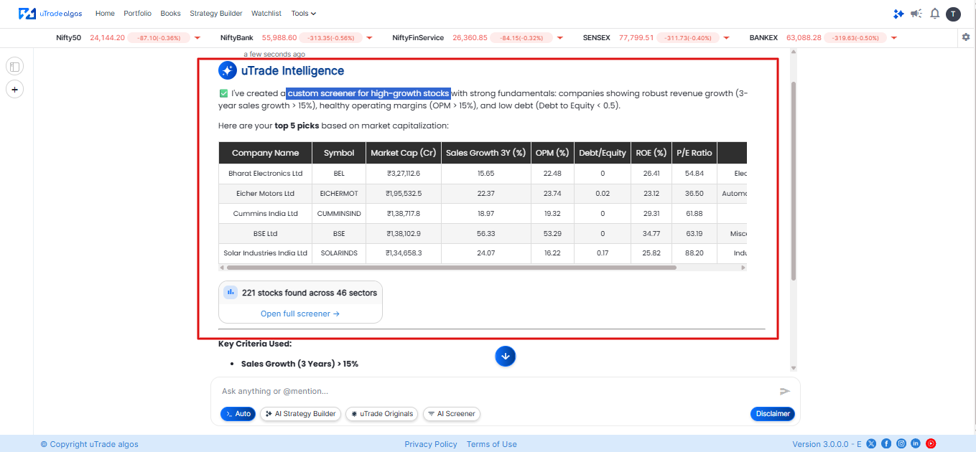976x452 pixels.
Task: Toggle the sidebar panel icon
Action: point(14,67)
